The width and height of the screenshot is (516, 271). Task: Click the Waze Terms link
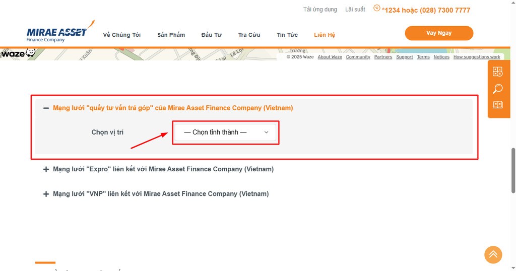click(x=423, y=57)
